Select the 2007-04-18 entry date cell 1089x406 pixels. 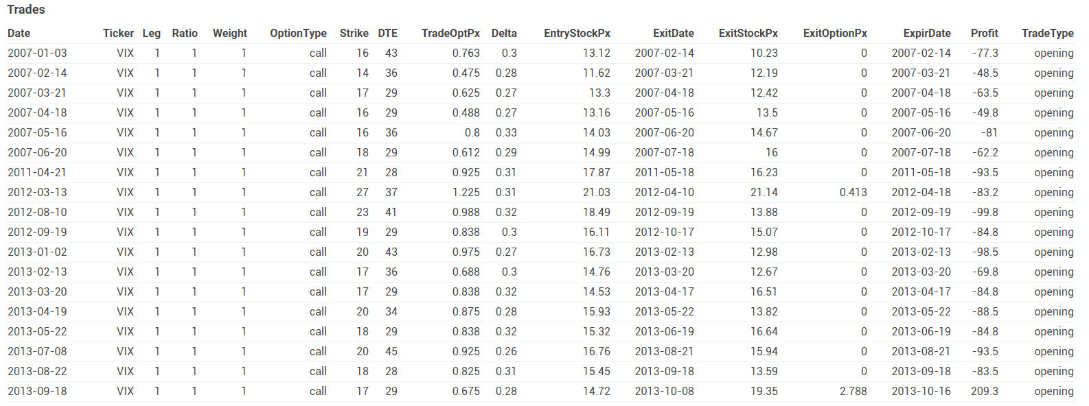[37, 112]
